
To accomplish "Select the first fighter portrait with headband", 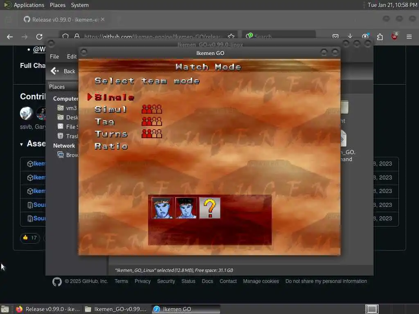I will tap(162, 208).
